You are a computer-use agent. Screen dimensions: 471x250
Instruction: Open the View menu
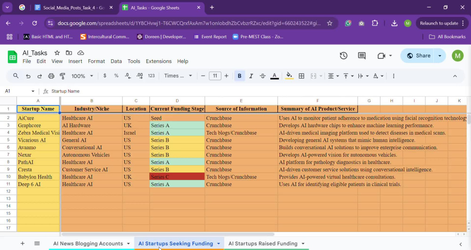pos(57,61)
